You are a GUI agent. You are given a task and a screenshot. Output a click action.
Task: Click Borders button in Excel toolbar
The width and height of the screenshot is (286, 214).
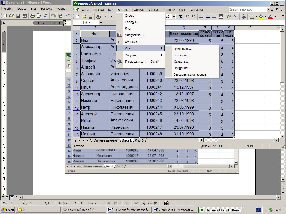[x=252, y=17]
